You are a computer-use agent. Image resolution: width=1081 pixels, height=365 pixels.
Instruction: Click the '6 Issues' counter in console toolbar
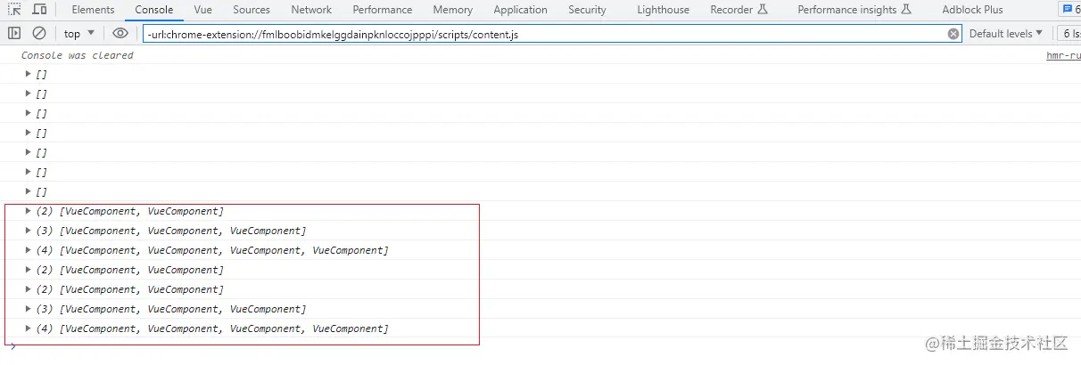(1069, 34)
